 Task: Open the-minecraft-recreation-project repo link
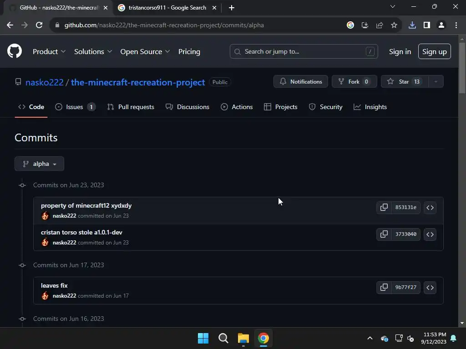[x=138, y=82]
